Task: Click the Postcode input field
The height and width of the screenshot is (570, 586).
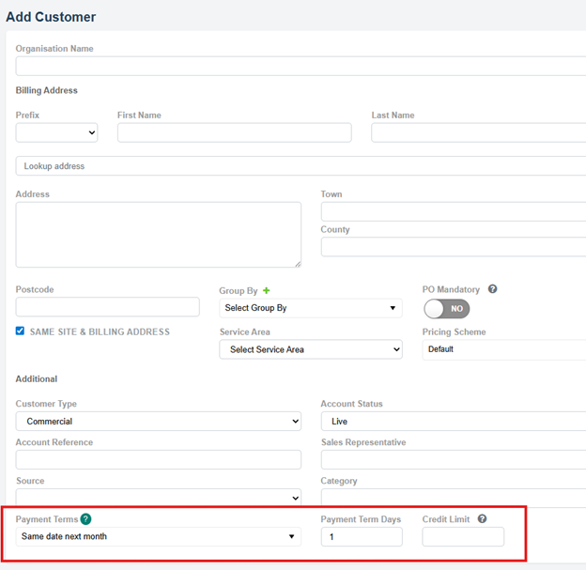Action: tap(107, 307)
